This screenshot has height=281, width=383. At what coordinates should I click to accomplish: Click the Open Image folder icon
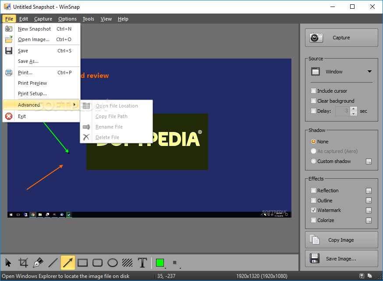9,39
